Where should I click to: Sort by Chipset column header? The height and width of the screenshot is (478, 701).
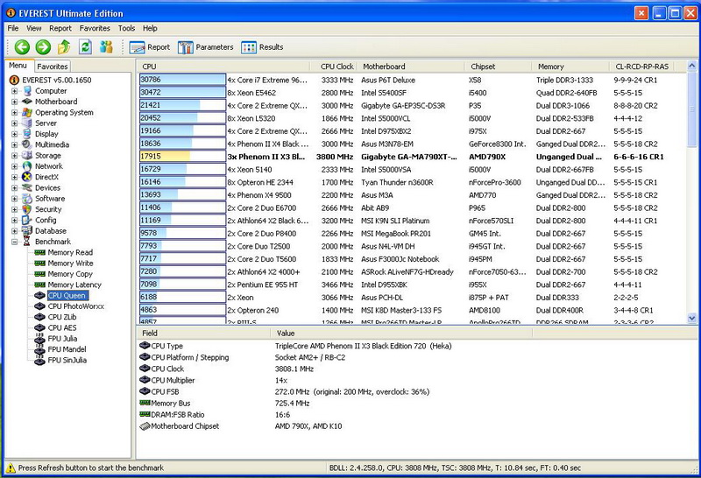point(498,67)
